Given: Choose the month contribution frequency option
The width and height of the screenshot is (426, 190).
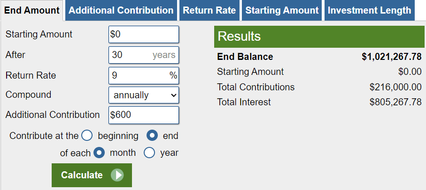Looking at the screenshot, I should click(x=99, y=153).
